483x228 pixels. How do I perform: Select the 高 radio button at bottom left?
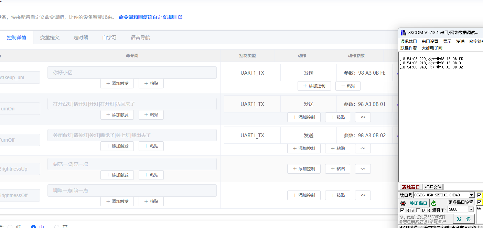[x=56, y=227]
